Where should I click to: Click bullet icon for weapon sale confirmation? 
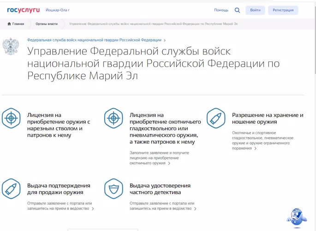(11, 188)
